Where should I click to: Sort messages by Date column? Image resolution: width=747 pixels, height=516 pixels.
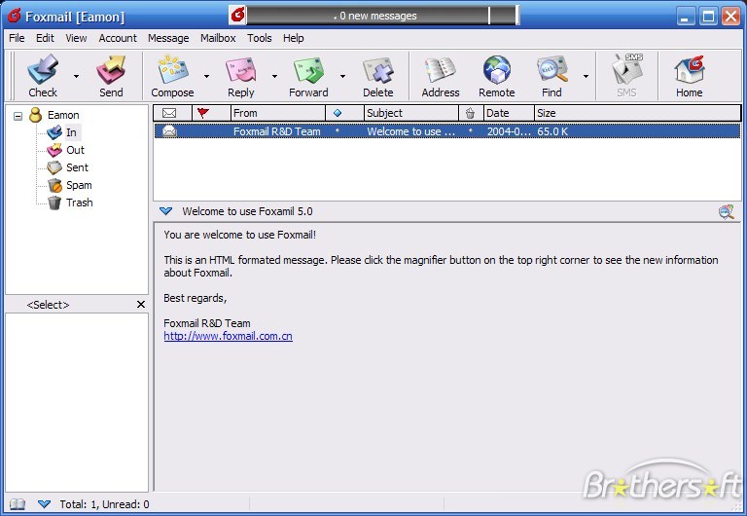click(509, 113)
